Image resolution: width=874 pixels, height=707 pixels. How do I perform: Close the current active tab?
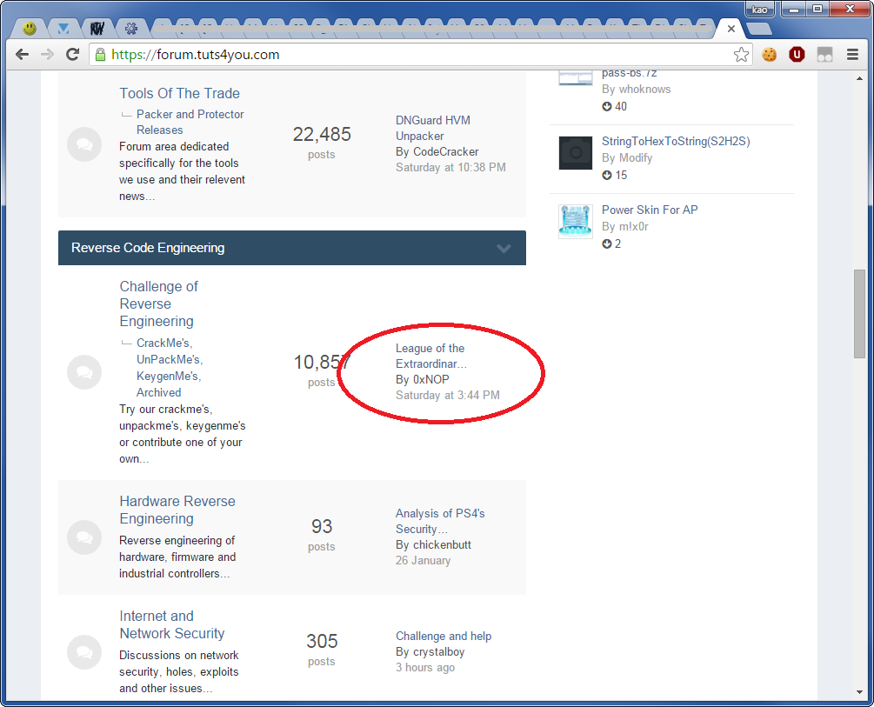731,29
